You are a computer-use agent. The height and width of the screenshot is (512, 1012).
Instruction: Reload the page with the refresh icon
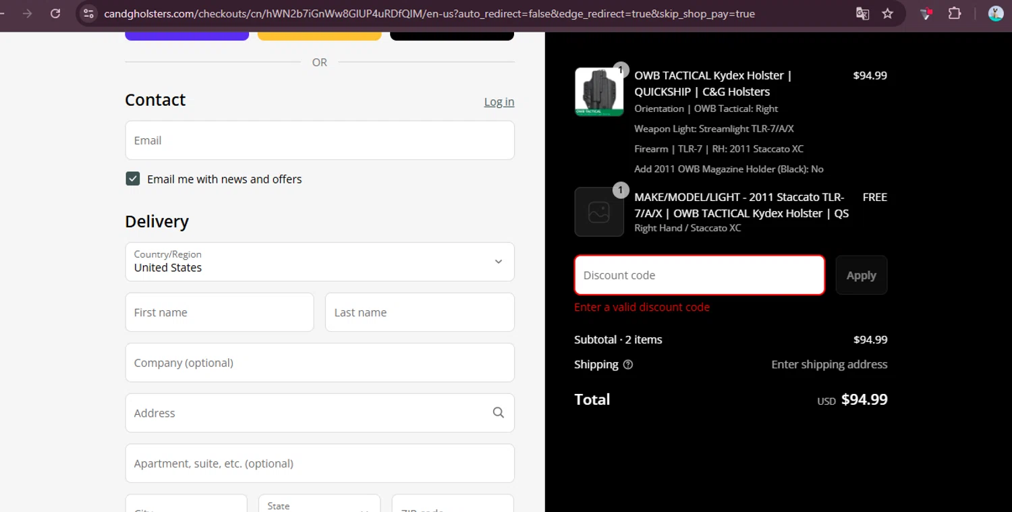point(55,13)
